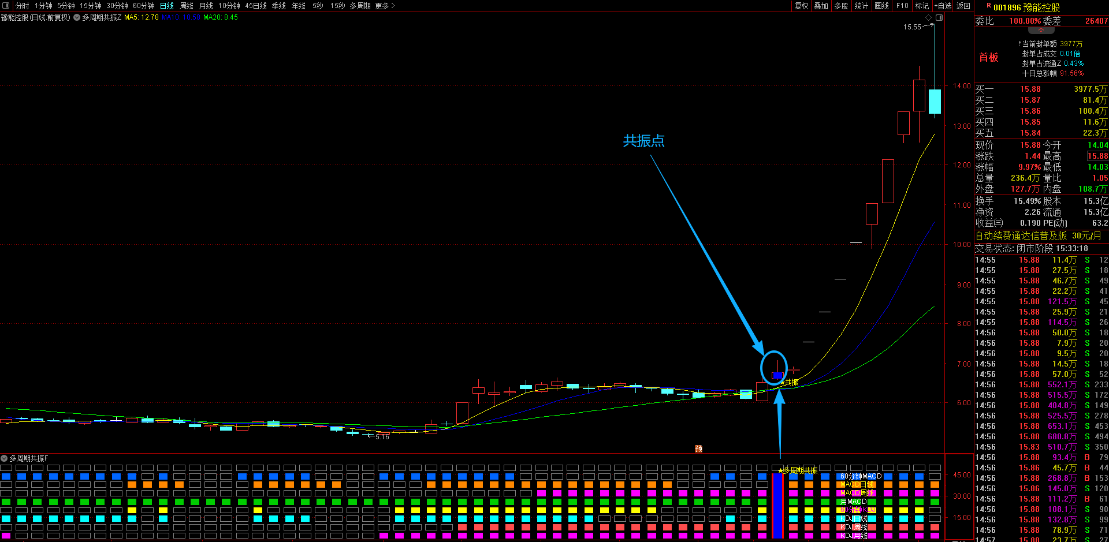This screenshot has height=542, width=1109.
Task: Switch to the 分时 intraday chart tab
Action: (22, 6)
